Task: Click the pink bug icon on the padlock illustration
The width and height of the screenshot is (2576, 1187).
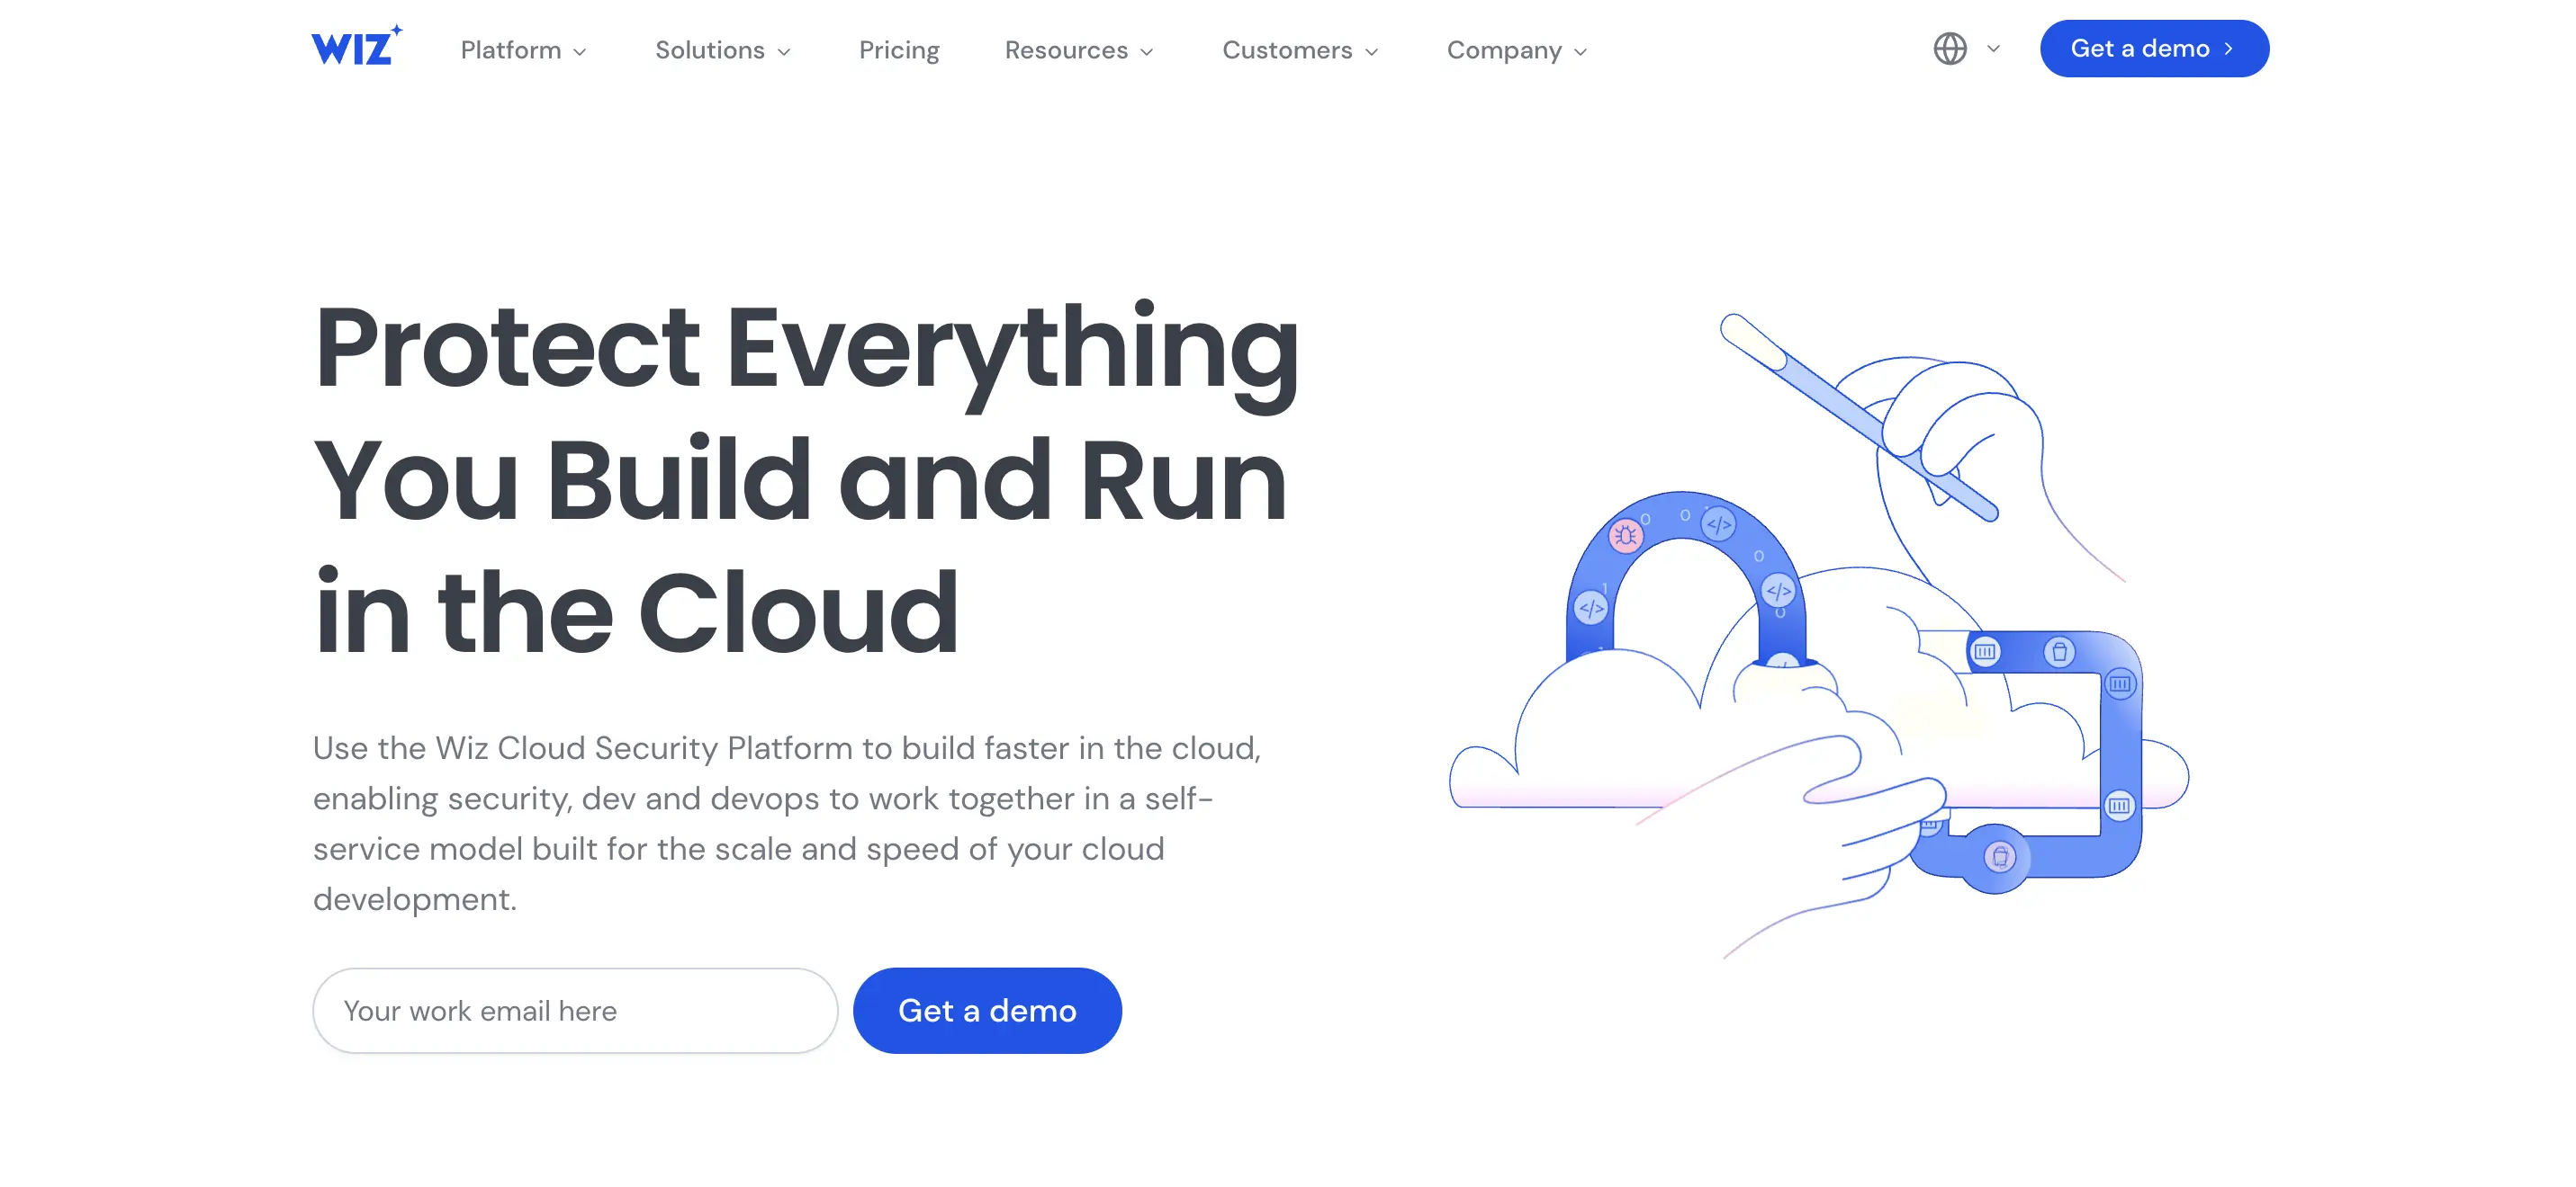Action: tap(1626, 537)
